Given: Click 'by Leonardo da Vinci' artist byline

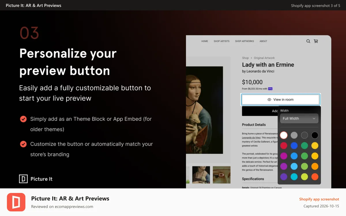Looking at the screenshot, I should click(258, 71).
